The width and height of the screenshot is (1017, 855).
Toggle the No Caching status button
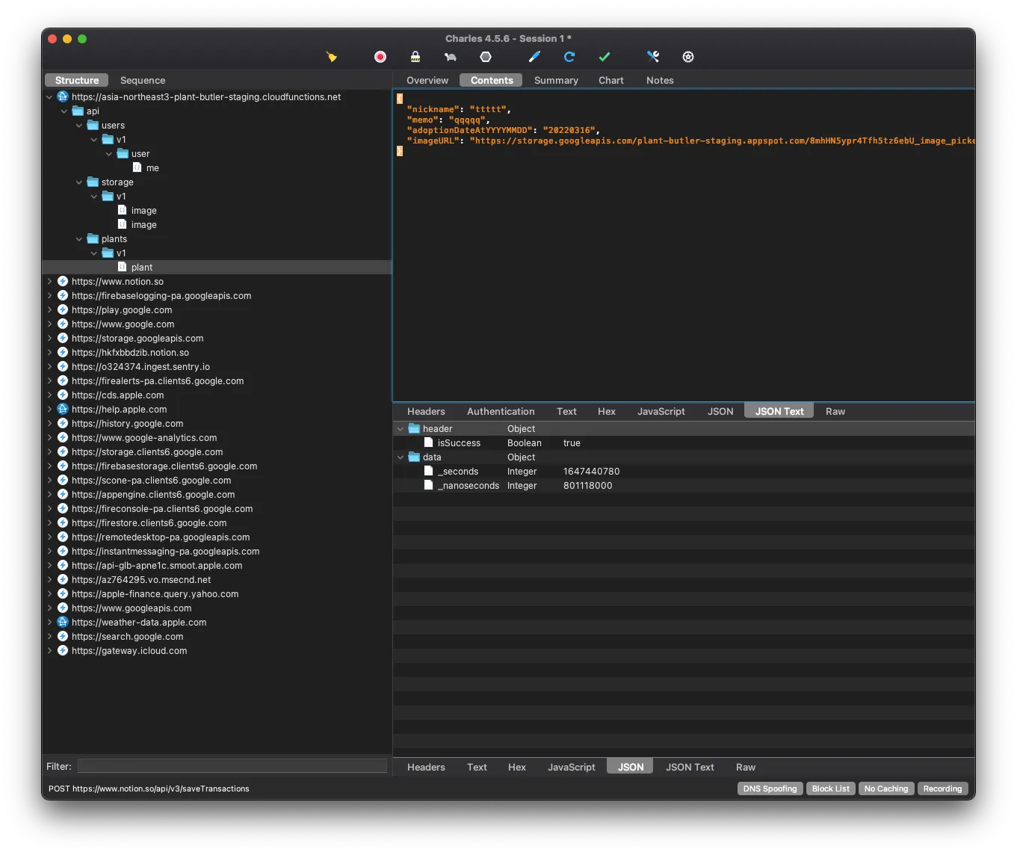[885, 788]
